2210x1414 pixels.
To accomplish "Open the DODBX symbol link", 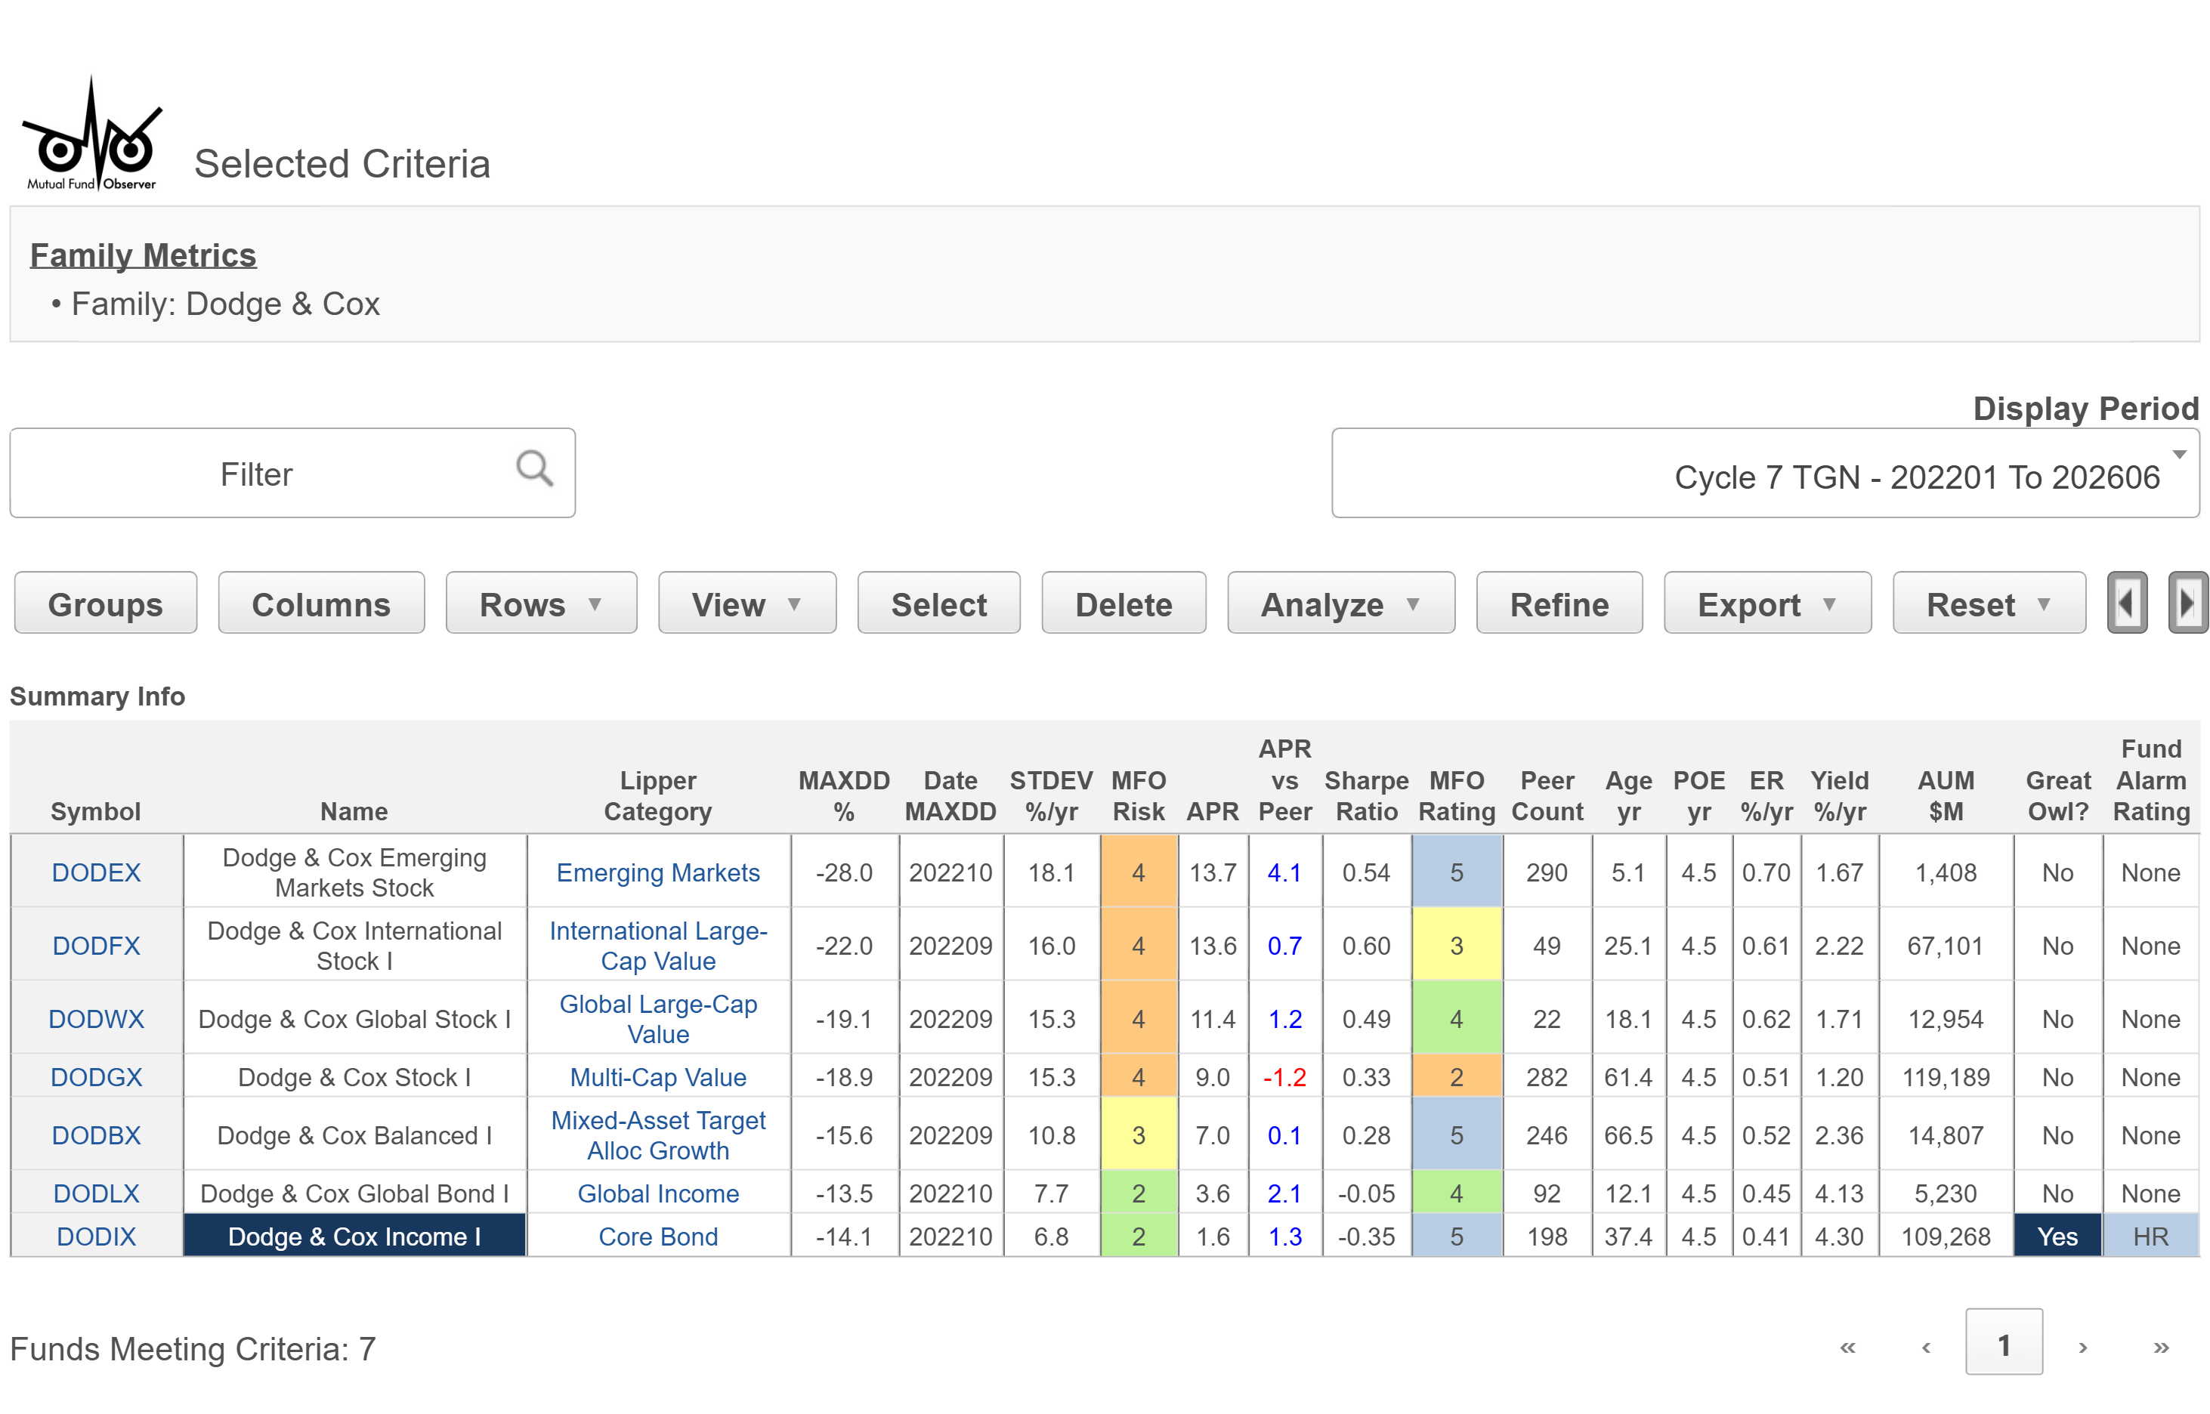I will (x=97, y=1136).
